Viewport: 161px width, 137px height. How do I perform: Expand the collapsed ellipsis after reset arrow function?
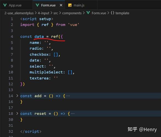(x=73, y=114)
